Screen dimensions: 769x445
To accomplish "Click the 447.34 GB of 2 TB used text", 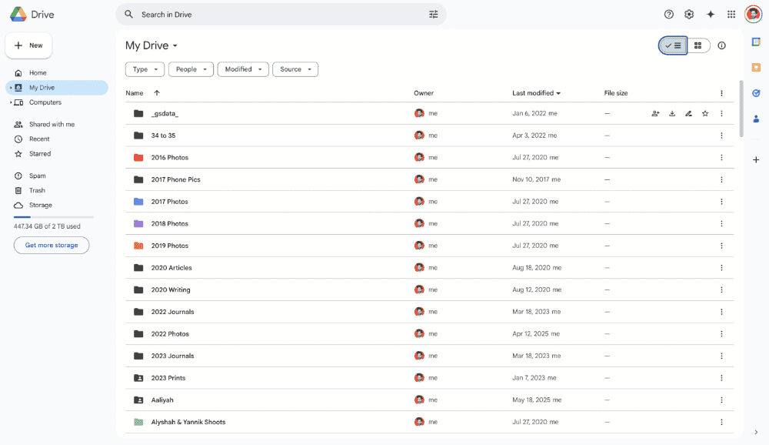I will [47, 226].
